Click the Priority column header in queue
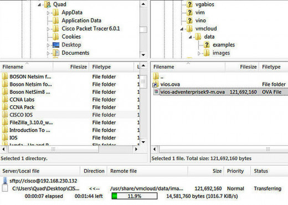This screenshot has width=288, height=205. [x=235, y=171]
